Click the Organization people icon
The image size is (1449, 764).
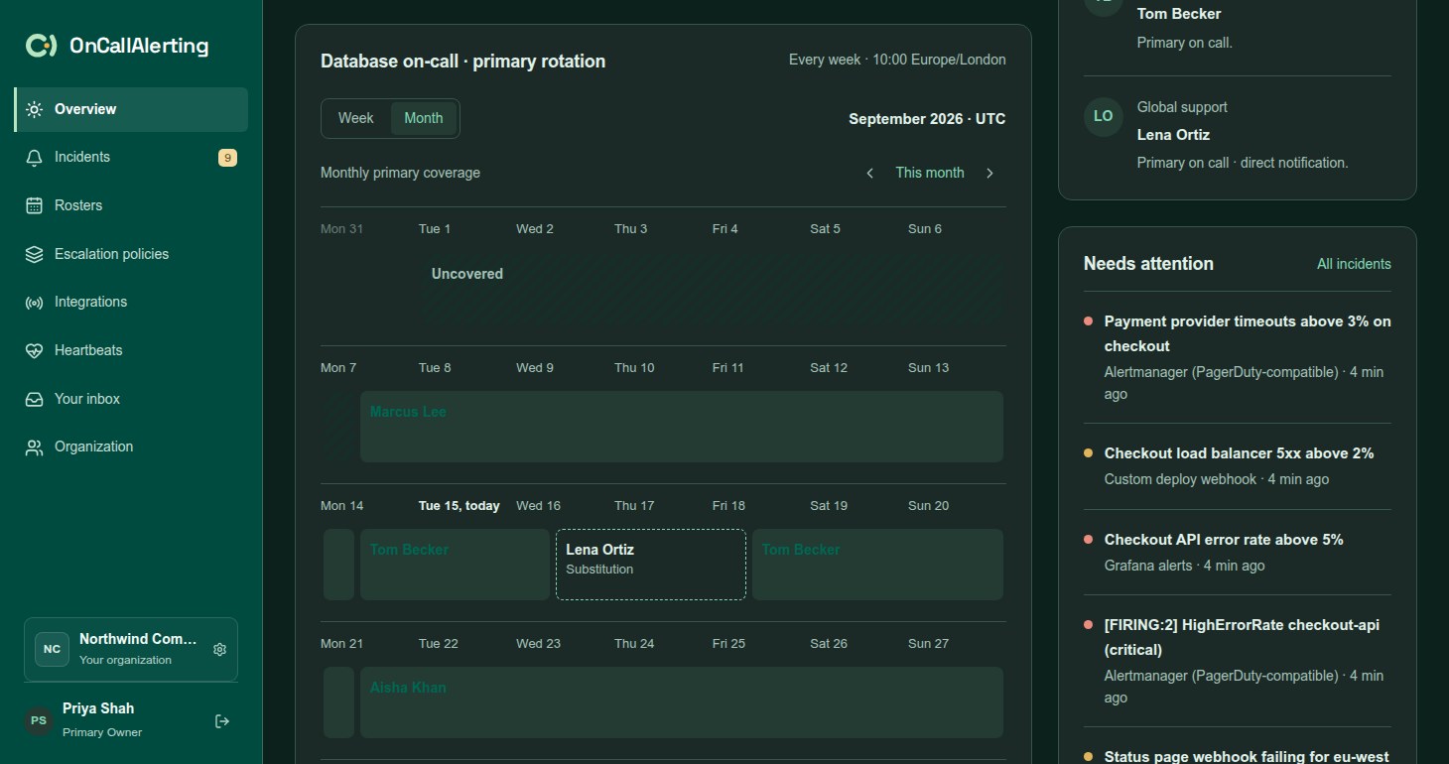coord(35,447)
